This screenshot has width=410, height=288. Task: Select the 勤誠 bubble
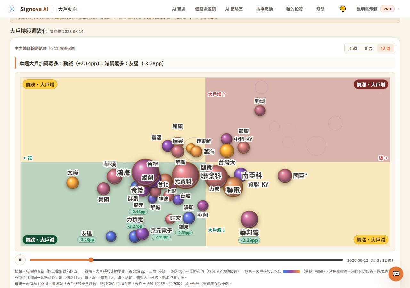coord(260,110)
